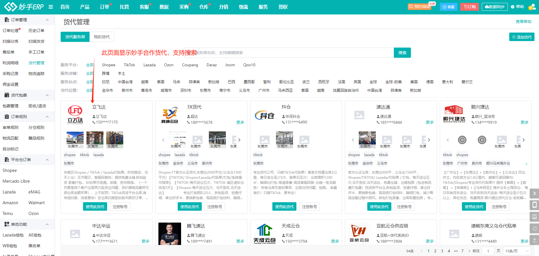The width and height of the screenshot is (539, 256).
Task: Click 添加货代 button
Action: (x=522, y=37)
